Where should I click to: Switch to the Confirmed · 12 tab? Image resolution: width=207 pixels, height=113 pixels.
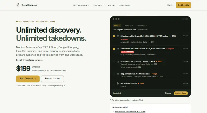pos(142,25)
